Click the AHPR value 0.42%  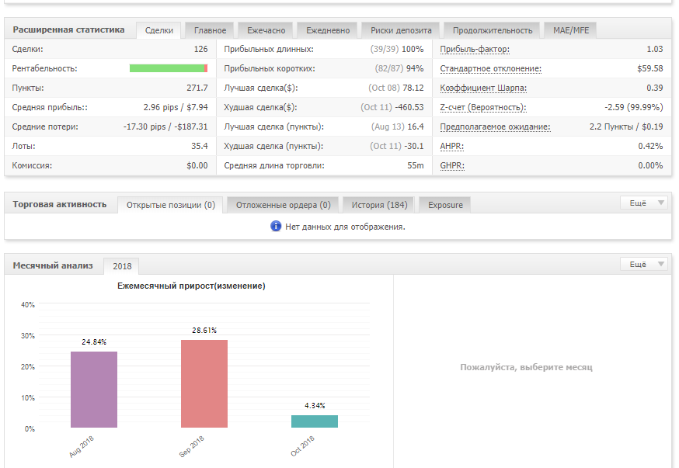[650, 146]
